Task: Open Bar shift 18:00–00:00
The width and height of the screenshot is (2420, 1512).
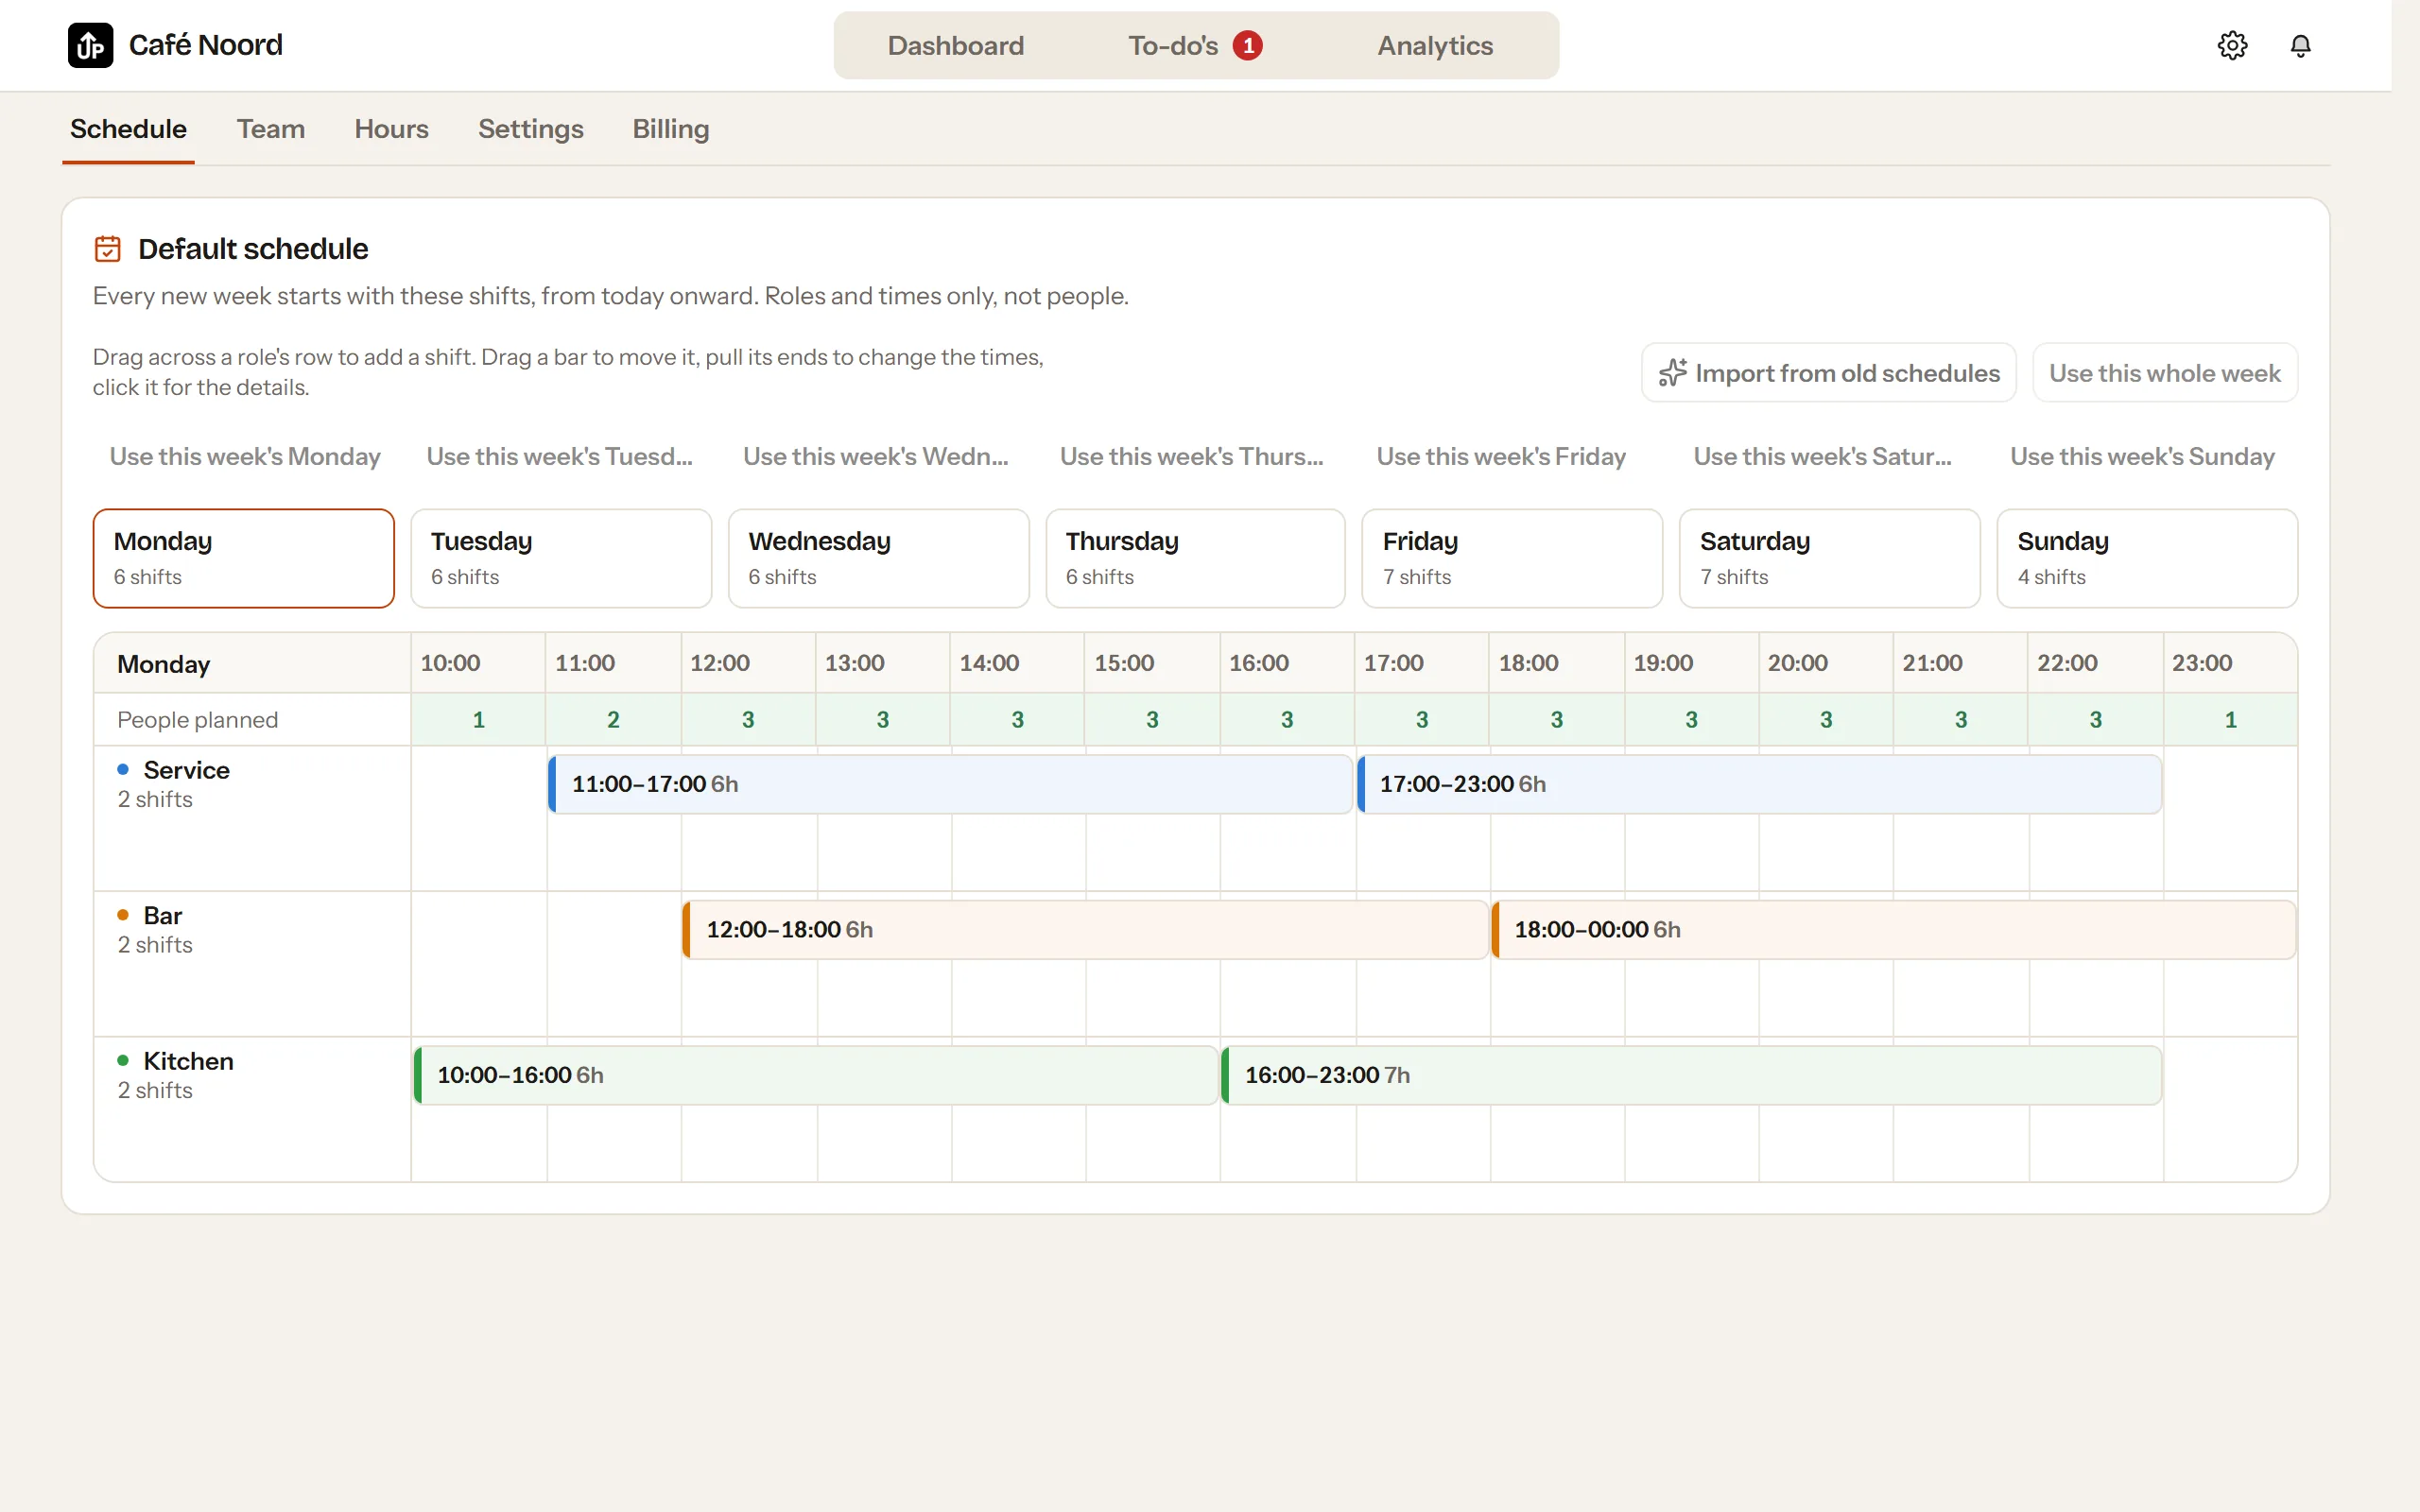Action: (x=1894, y=930)
